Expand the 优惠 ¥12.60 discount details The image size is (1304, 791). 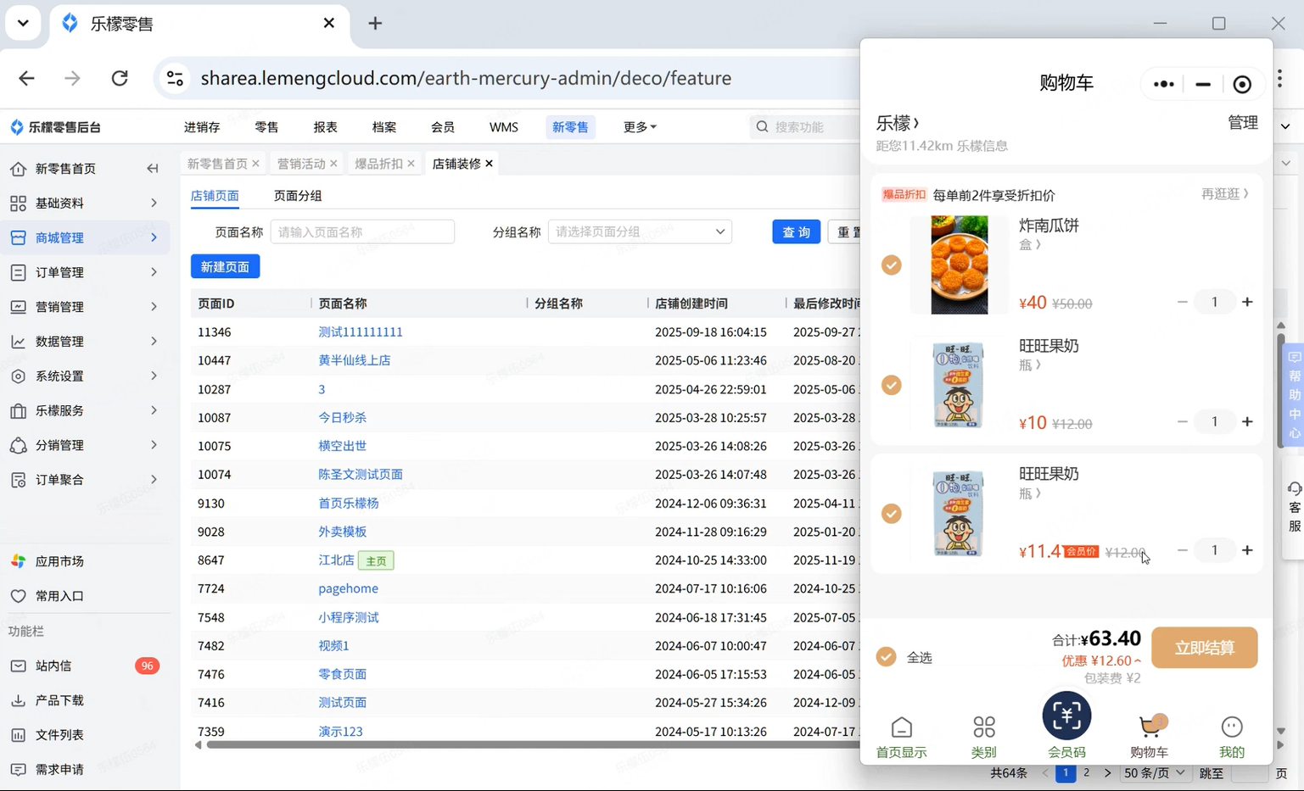[x=1101, y=660]
